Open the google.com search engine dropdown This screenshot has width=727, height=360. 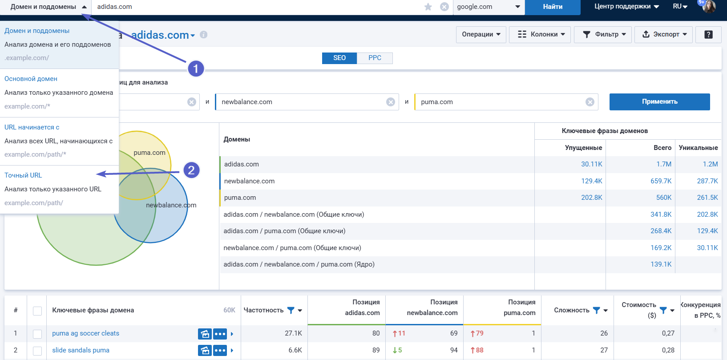coord(489,7)
